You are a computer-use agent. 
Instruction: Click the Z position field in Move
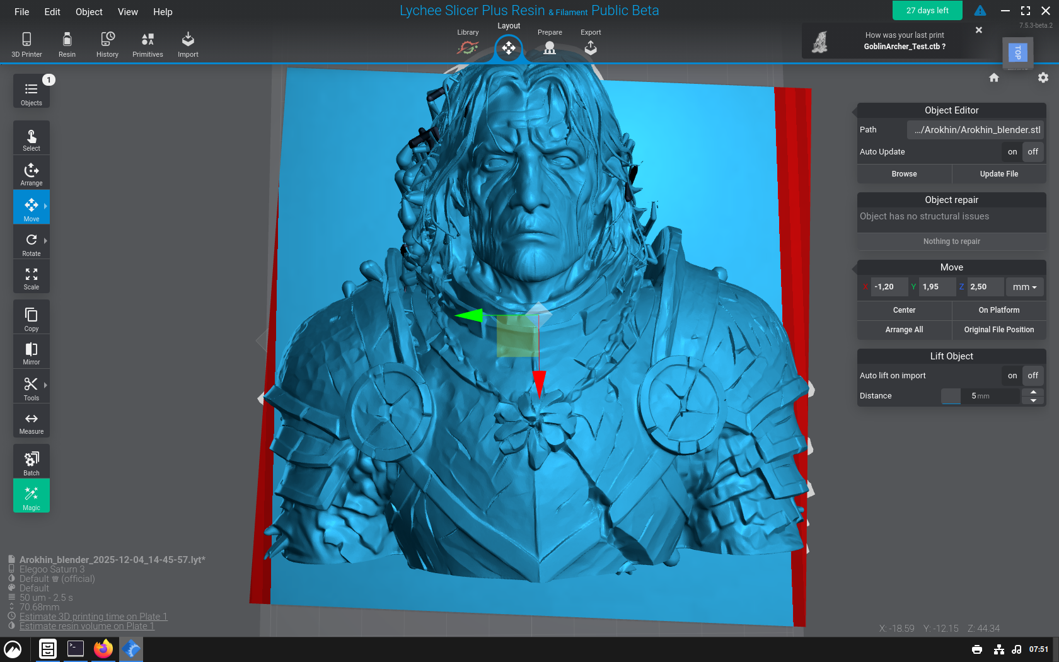tap(985, 287)
